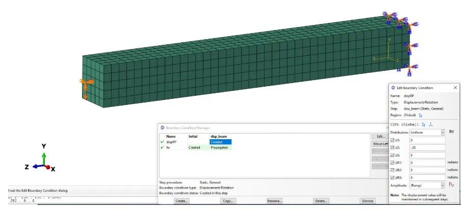Disable the UR3 checkbox

coord(392,177)
